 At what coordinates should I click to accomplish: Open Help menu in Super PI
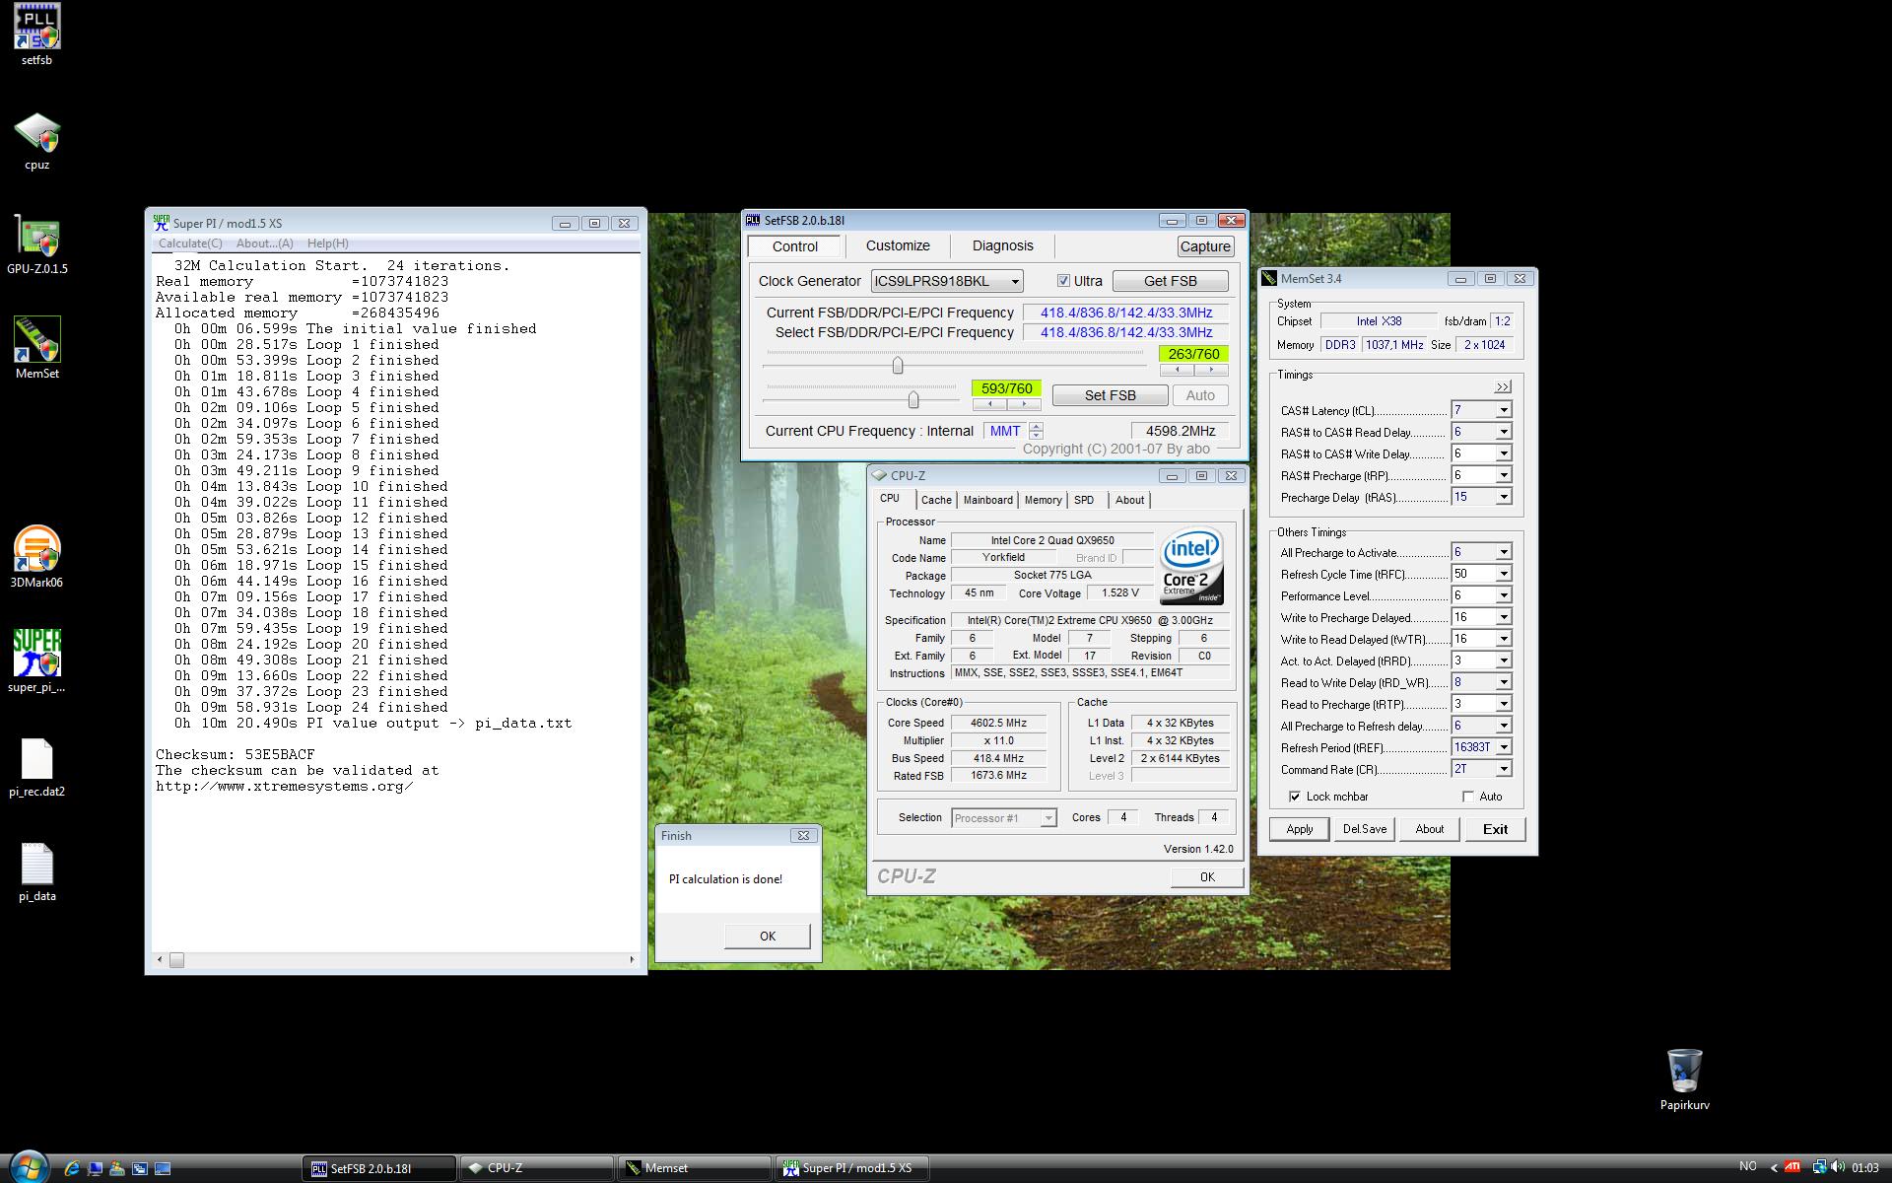[327, 244]
